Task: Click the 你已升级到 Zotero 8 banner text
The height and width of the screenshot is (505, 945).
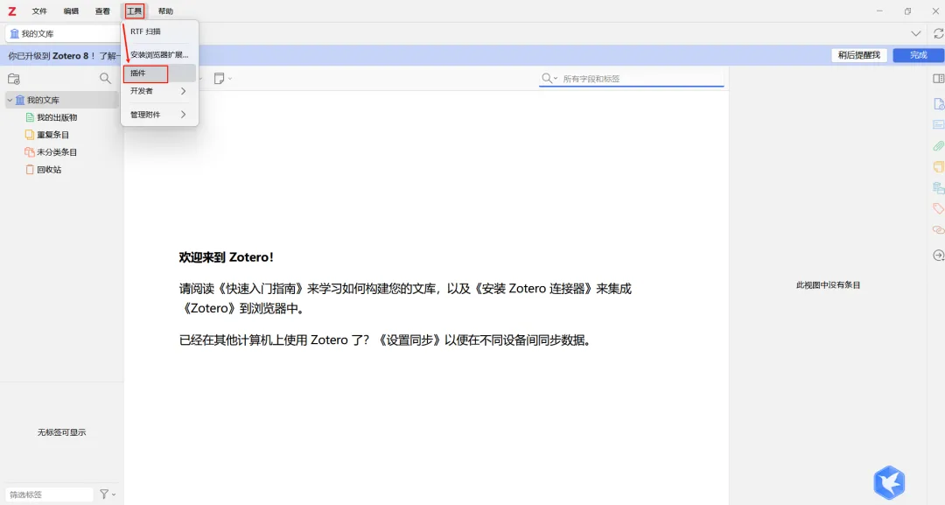Action: coord(52,55)
